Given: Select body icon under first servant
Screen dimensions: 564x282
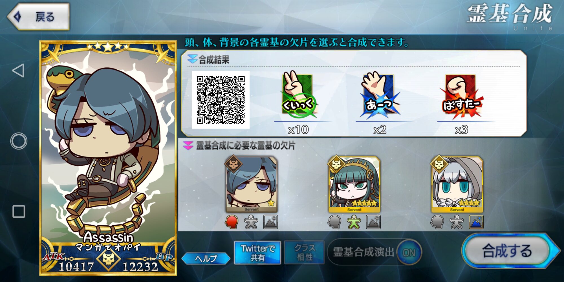Looking at the screenshot, I should point(251,222).
